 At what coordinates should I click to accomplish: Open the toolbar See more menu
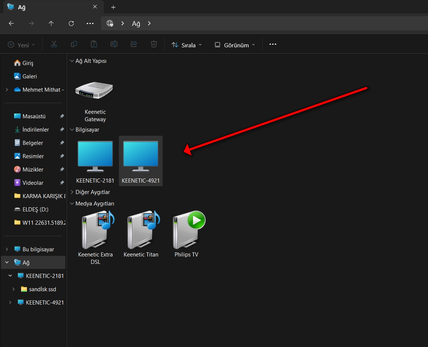pyautogui.click(x=273, y=44)
